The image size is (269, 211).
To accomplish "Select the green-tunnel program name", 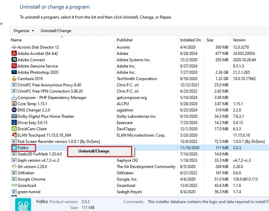I will click(29, 192).
